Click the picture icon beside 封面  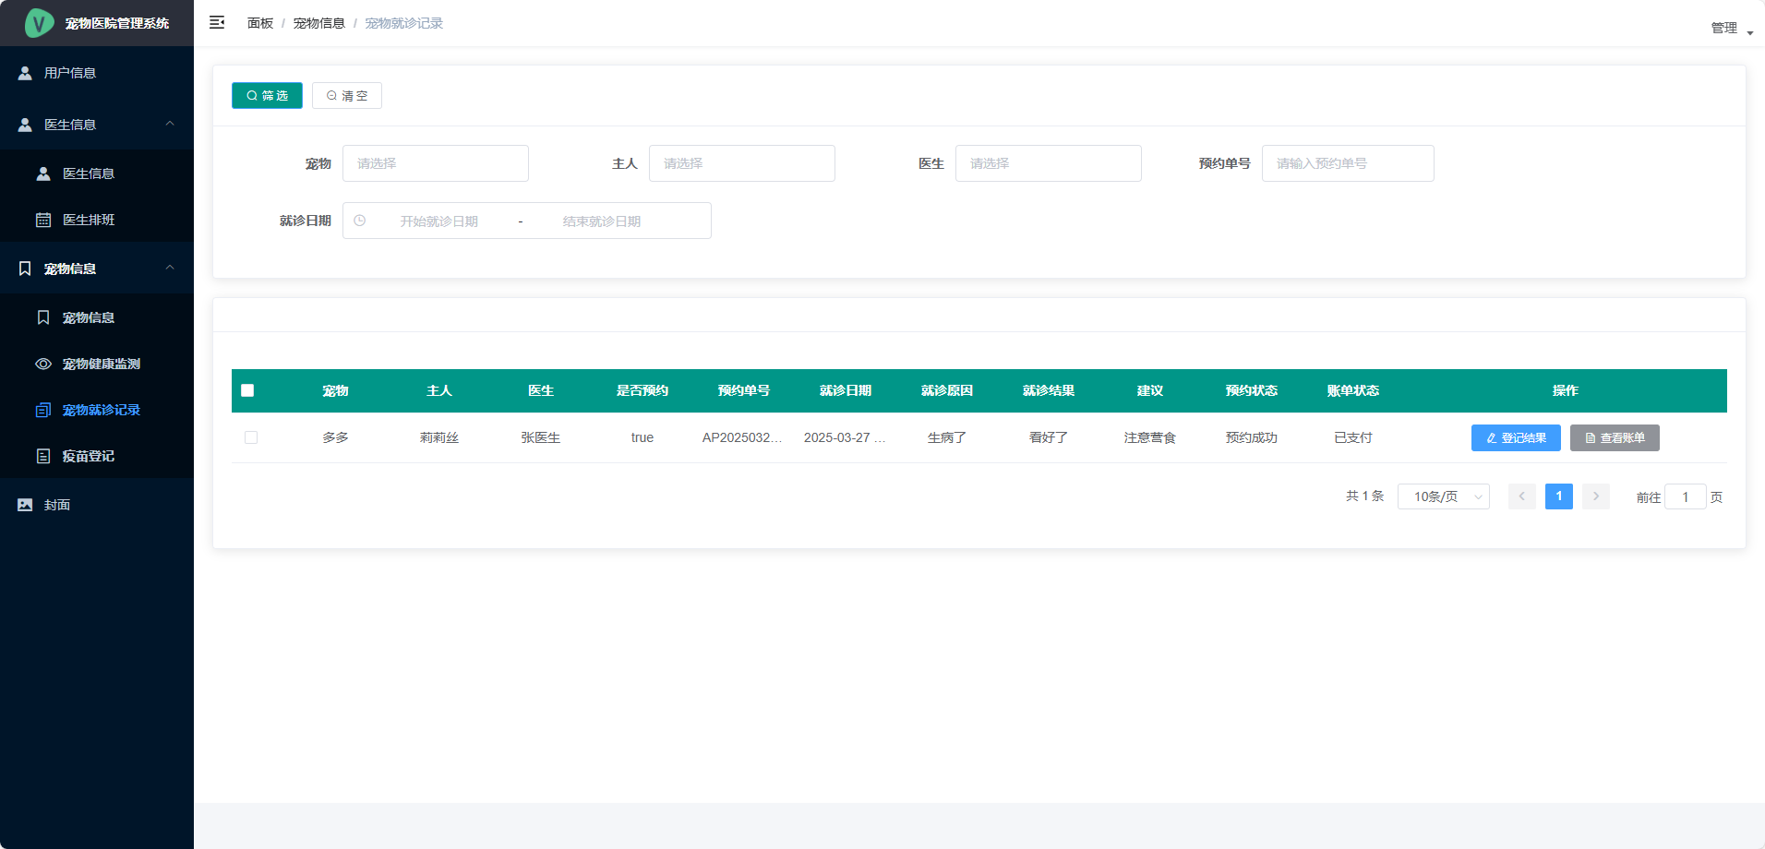(x=25, y=505)
